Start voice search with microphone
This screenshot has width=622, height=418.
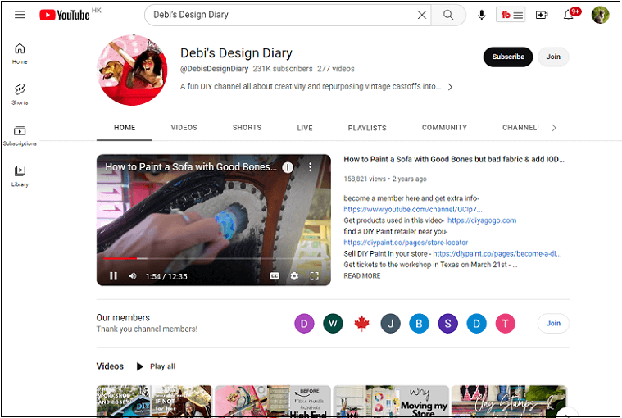click(482, 15)
